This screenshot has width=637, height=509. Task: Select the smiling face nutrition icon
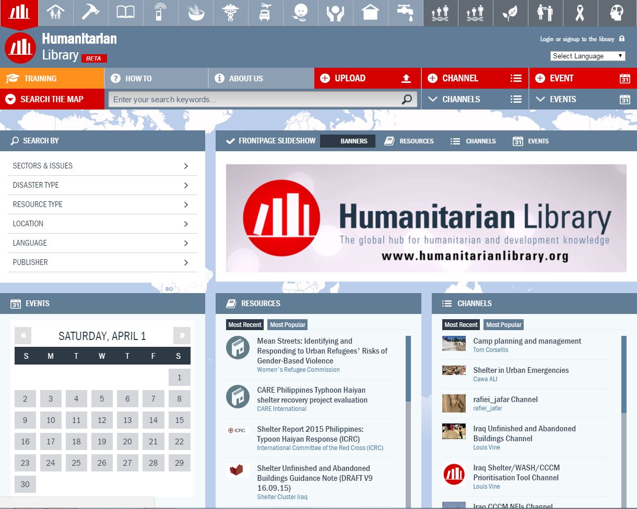(300, 13)
